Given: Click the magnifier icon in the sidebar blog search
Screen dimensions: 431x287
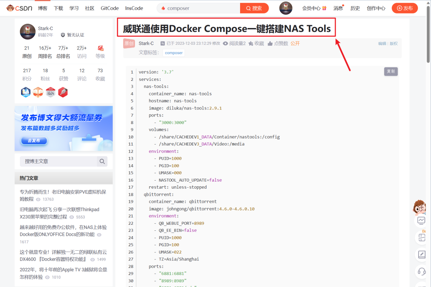Looking at the screenshot, I should tap(102, 161).
